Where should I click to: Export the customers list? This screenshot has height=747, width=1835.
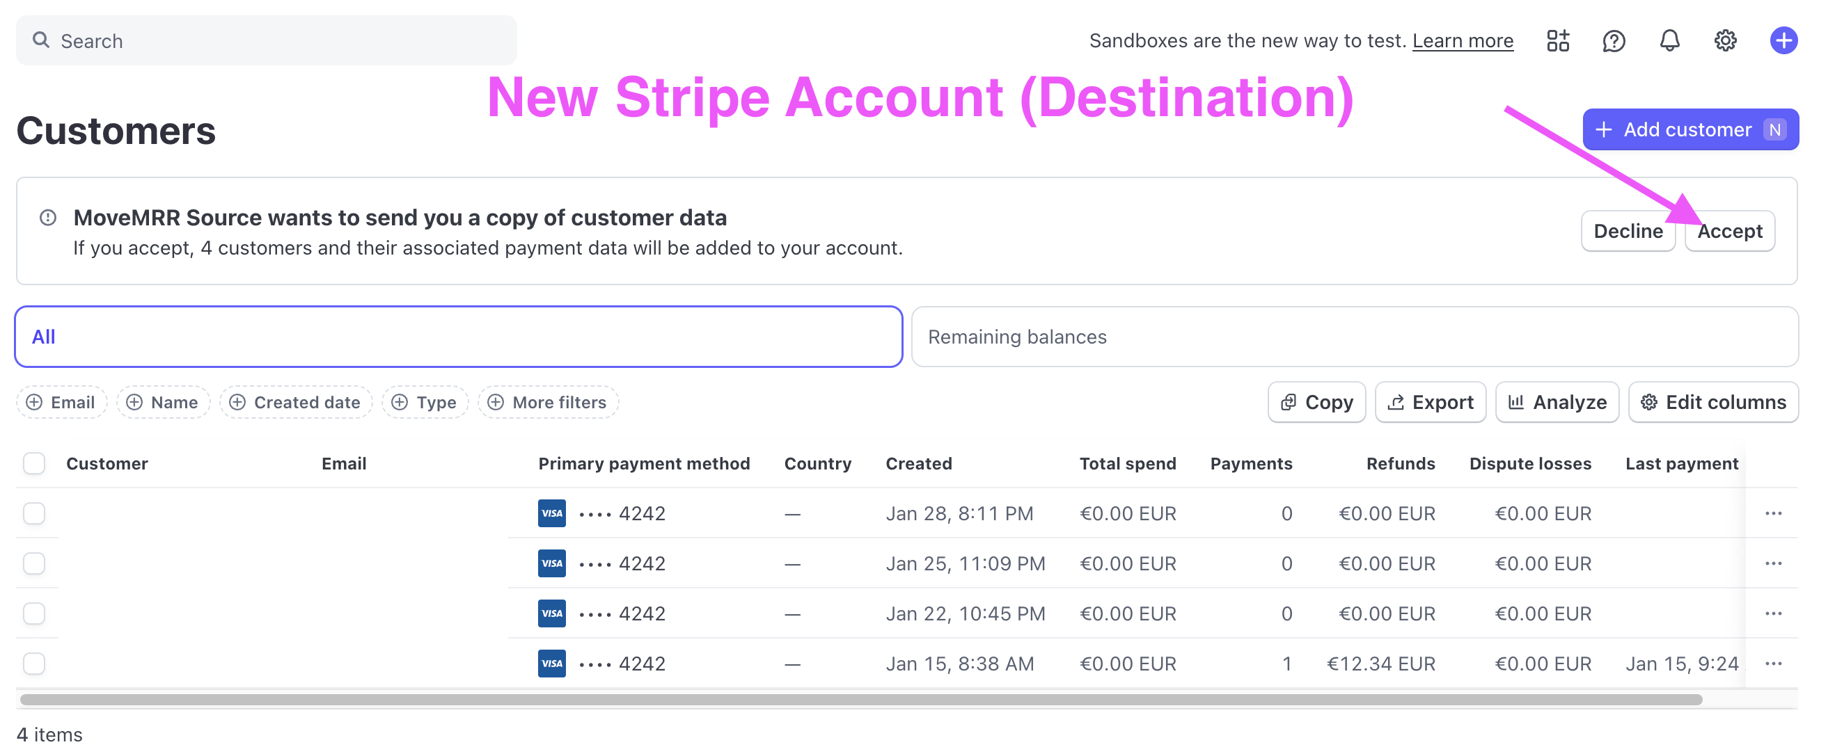(1431, 402)
